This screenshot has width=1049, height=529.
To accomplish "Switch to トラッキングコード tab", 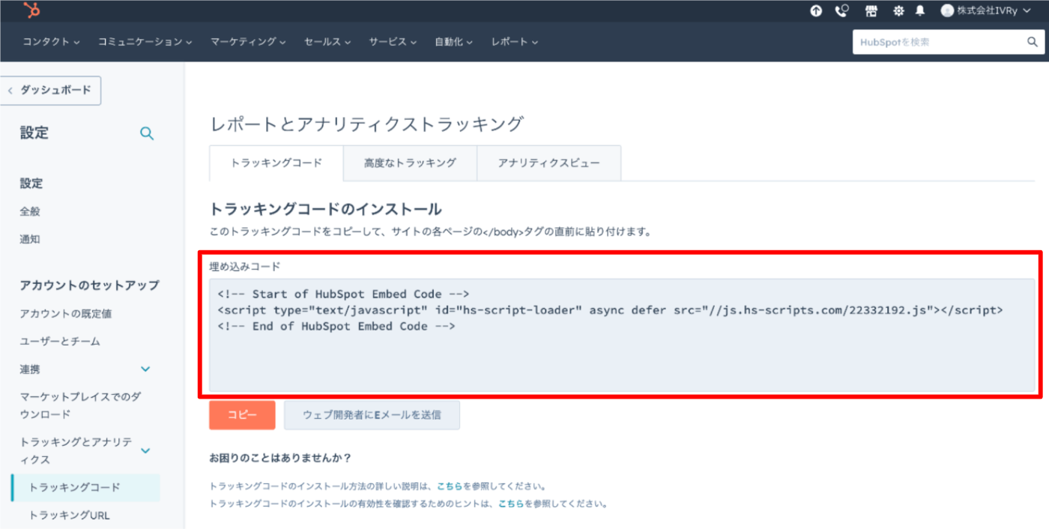I will coord(276,163).
